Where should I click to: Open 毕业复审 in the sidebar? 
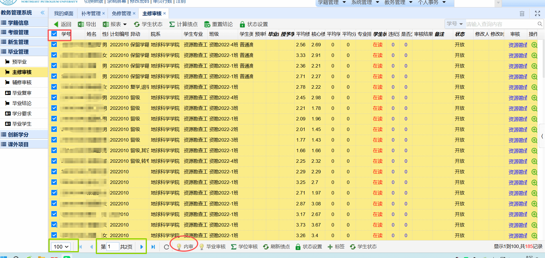click(x=22, y=93)
